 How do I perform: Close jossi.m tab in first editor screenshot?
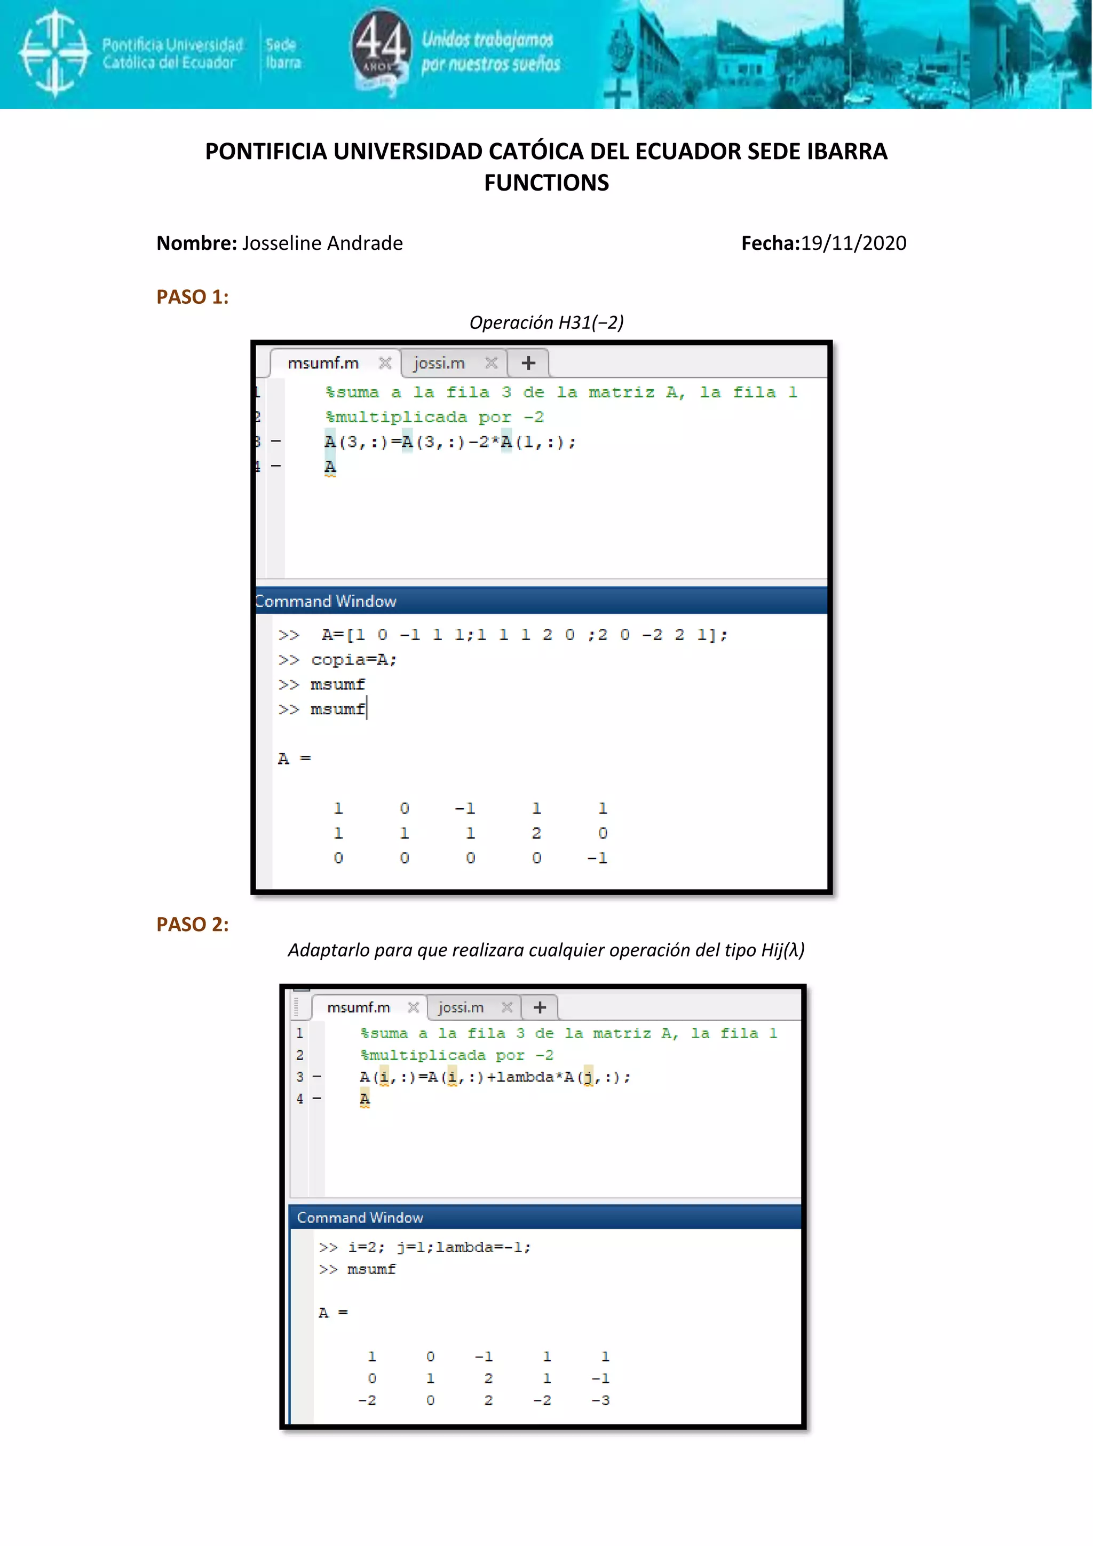coord(492,363)
